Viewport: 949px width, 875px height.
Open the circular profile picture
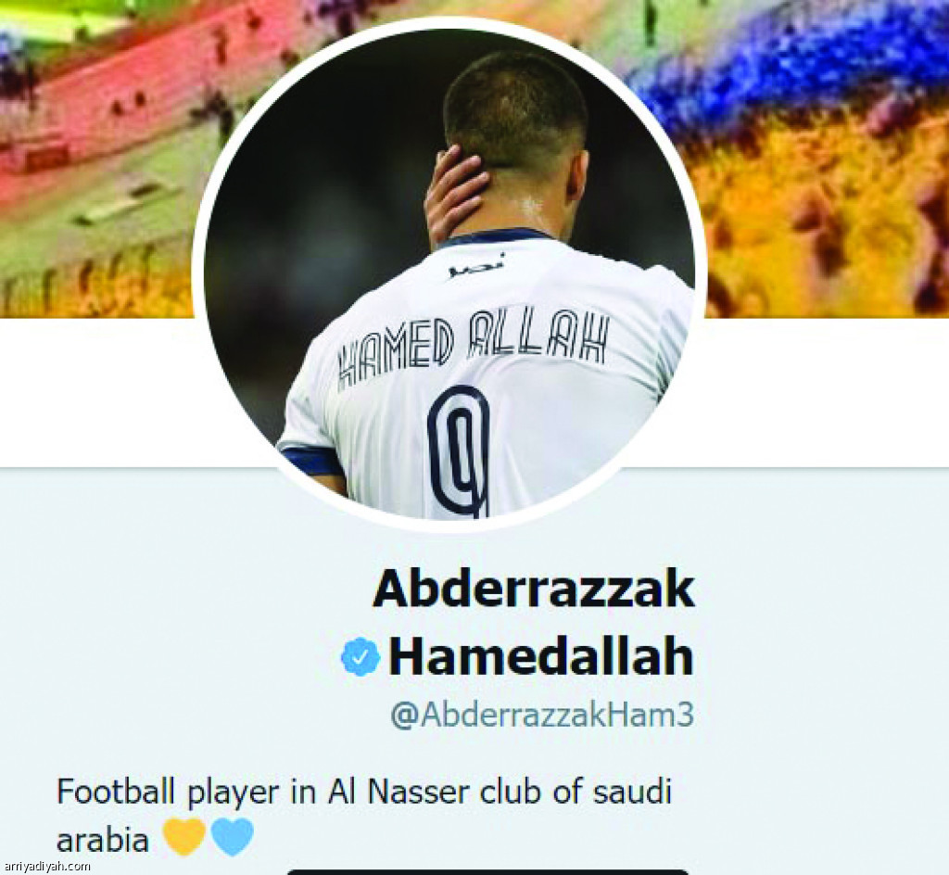(x=449, y=273)
